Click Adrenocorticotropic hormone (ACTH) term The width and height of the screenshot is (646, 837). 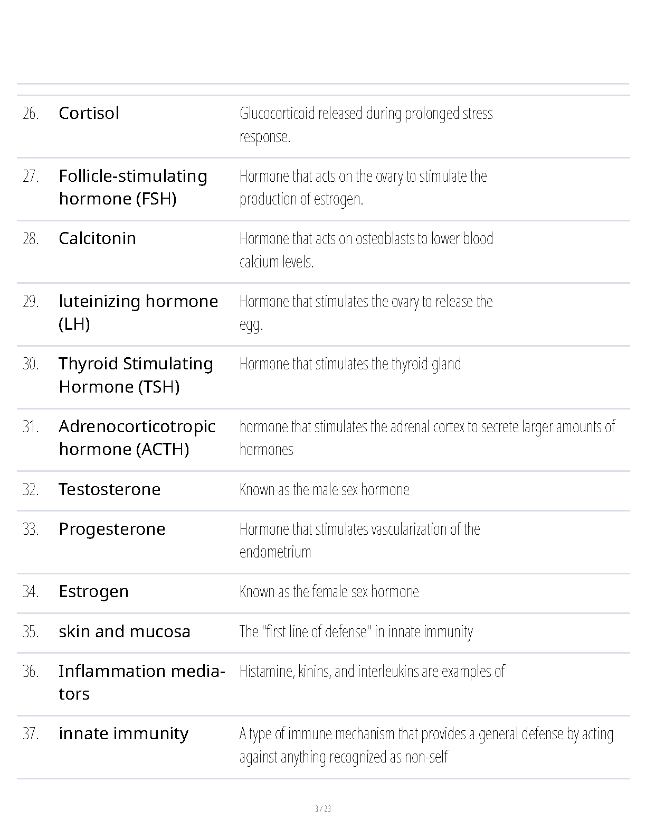[137, 438]
